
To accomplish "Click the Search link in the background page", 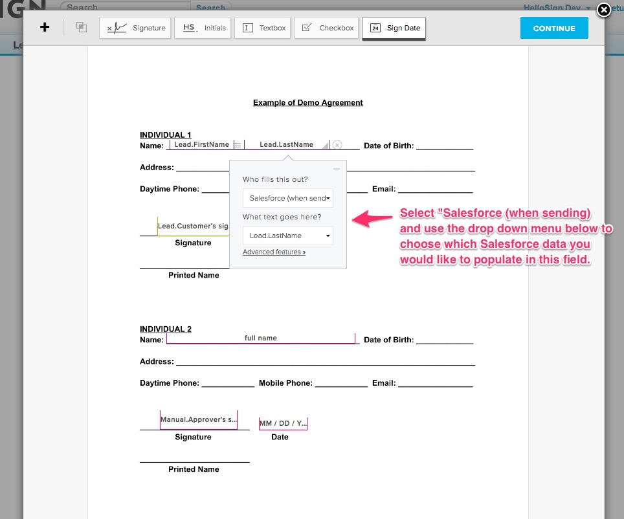I will tap(210, 8).
